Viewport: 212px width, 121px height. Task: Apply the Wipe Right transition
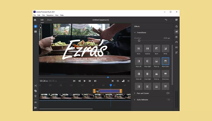[x=147, y=61]
